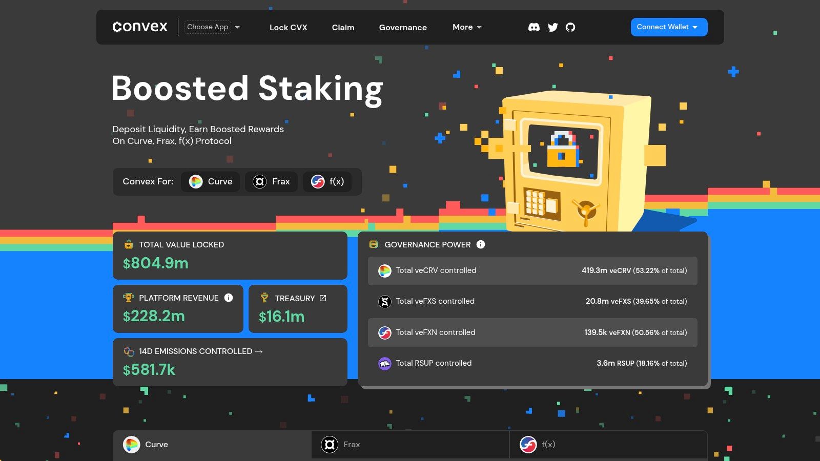Click info icon beside Governance Power

tap(481, 244)
